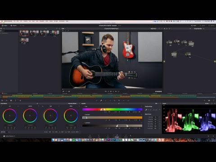Select the Color Wheels palette icon
The width and height of the screenshot is (216, 162).
pos(11,100)
